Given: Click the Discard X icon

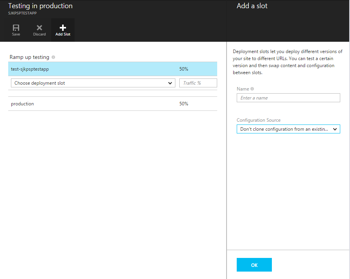Looking at the screenshot, I should coord(39,28).
